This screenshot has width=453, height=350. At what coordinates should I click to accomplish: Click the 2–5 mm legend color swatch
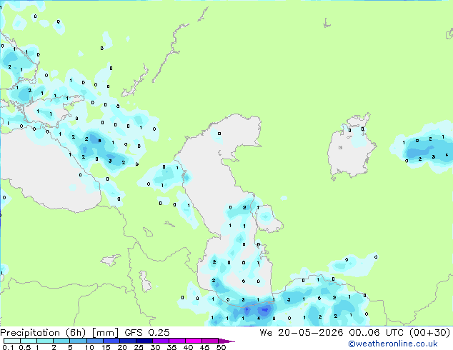click(61, 341)
